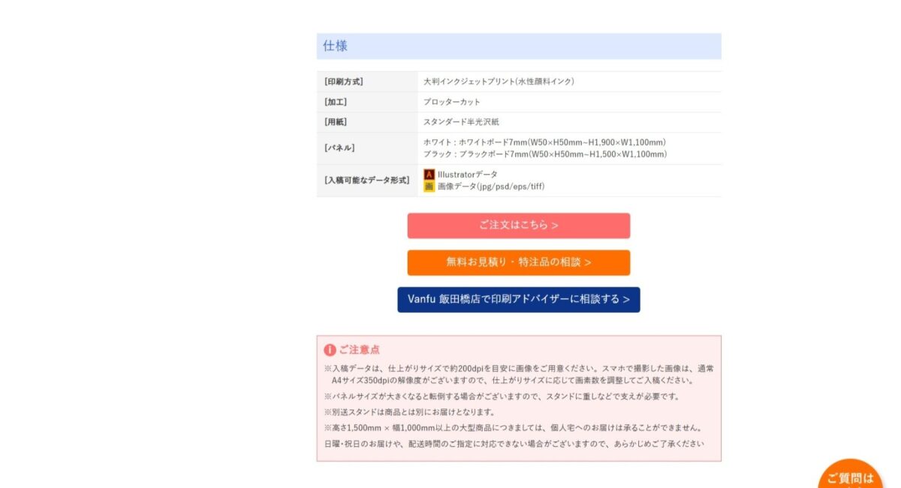Viewport: 901px width, 488px height.
Task: Click the yellow 画 image data icon
Action: (x=429, y=187)
